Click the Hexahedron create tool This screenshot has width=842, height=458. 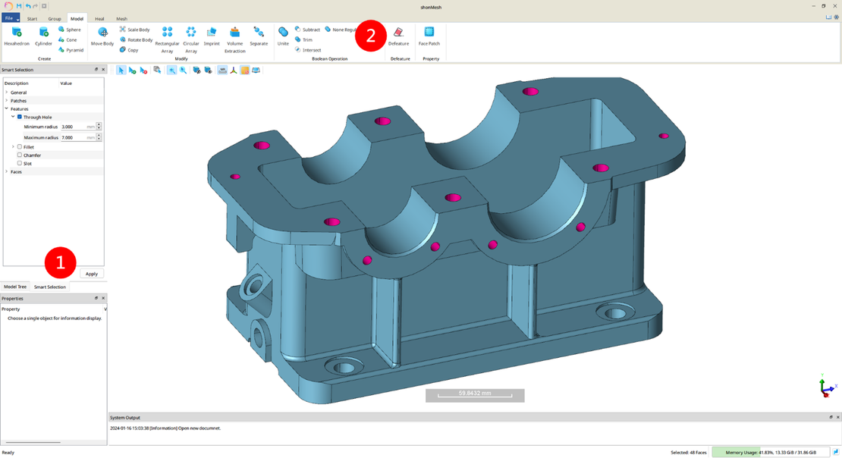pyautogui.click(x=16, y=35)
